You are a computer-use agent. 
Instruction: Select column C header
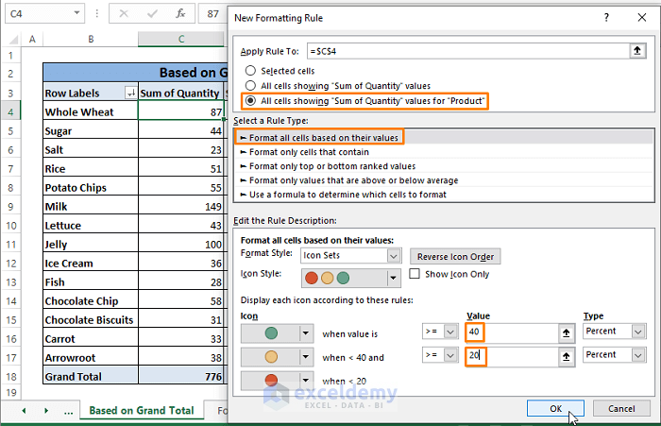[x=181, y=40]
